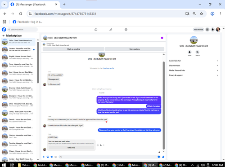This screenshot has height=167, width=225.
Task: Click the browser reload icon
Action: (x=21, y=14)
